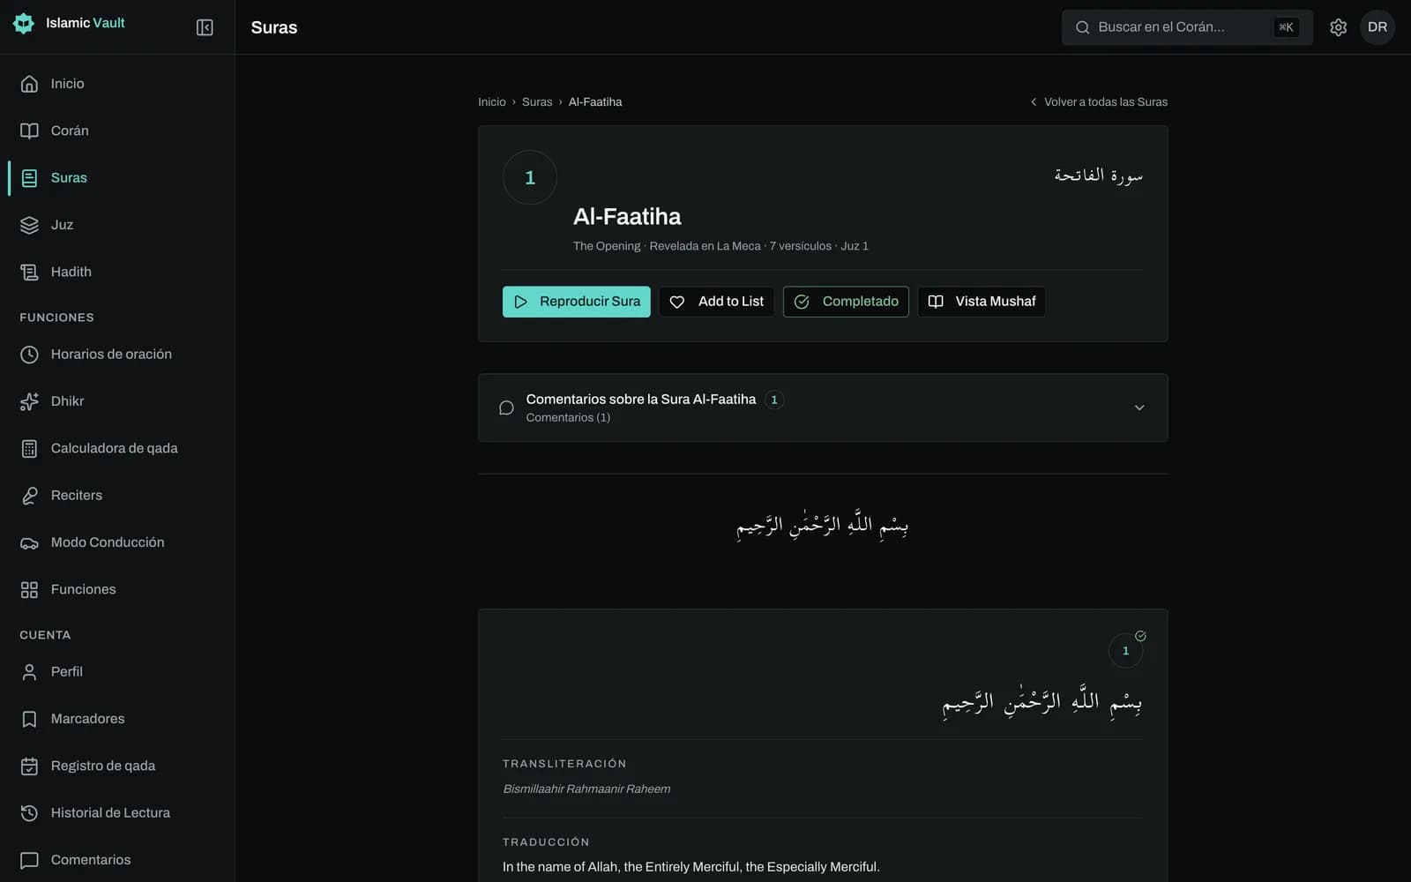Click the Corán book icon
Viewport: 1411px width, 882px height.
pyautogui.click(x=29, y=131)
